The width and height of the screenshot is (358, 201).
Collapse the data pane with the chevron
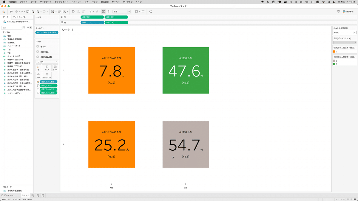(32, 17)
